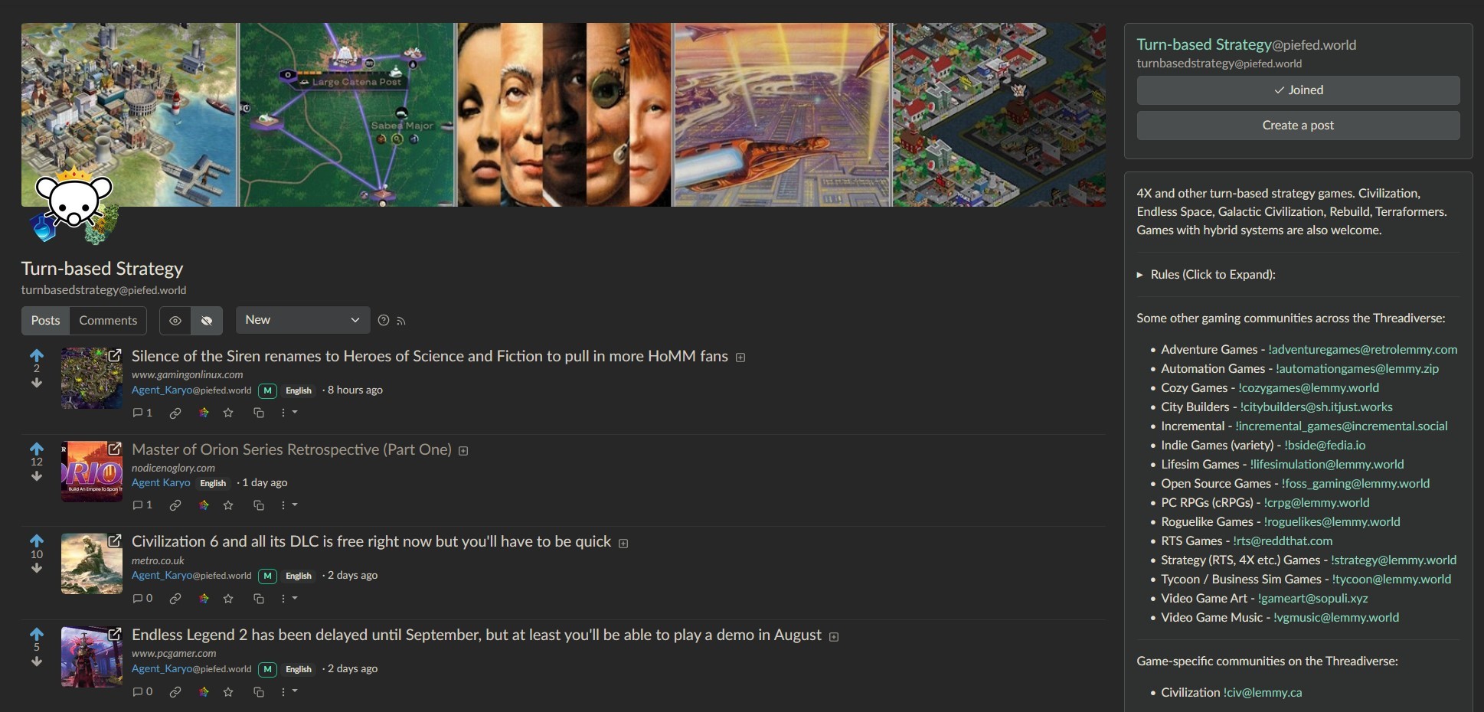The image size is (1484, 712).
Task: Open Endless Legend 2 post thumbnail
Action: (92, 657)
